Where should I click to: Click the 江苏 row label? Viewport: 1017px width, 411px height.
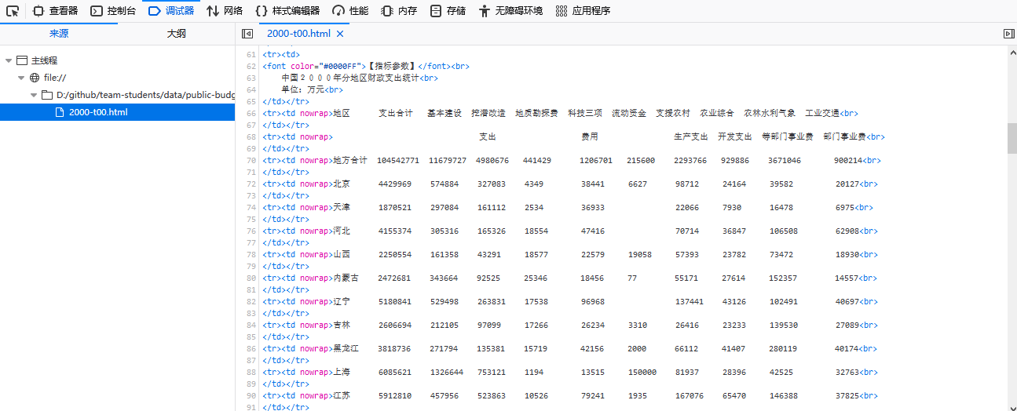point(342,395)
